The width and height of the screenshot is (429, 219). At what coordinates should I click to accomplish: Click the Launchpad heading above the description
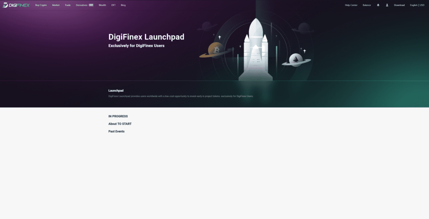tap(116, 90)
